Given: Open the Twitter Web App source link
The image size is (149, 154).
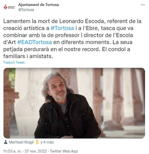Looking at the screenshot, I should 64,151.
